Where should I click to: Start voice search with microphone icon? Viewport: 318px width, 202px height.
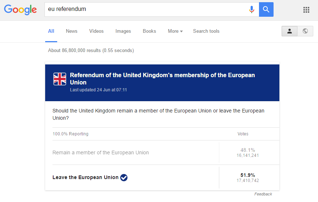(x=251, y=9)
